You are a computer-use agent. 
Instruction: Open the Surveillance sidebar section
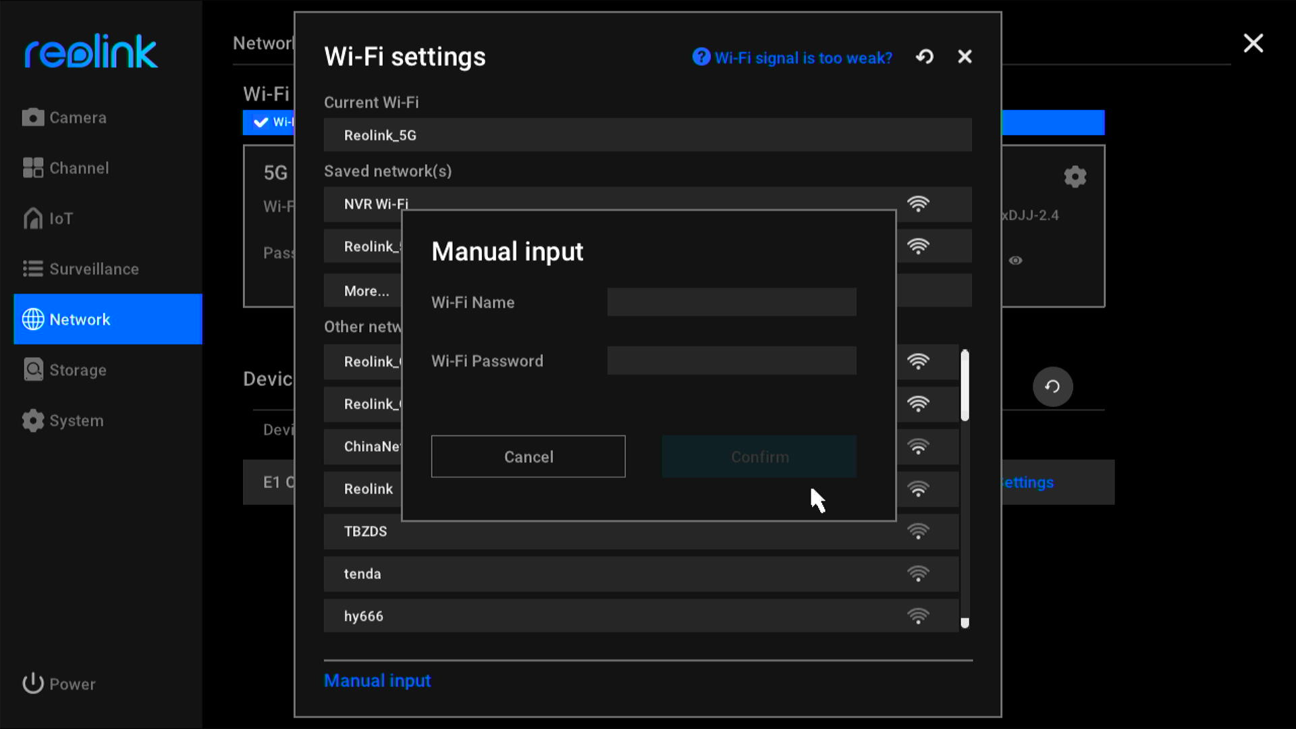tap(108, 269)
